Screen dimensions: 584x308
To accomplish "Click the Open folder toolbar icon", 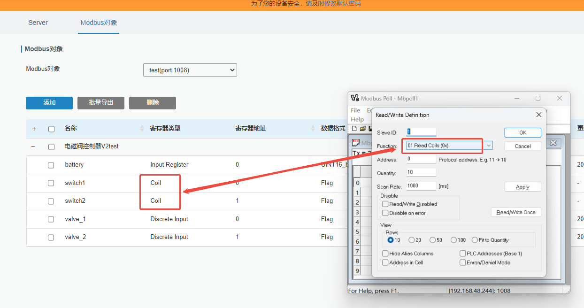I will click(x=362, y=129).
